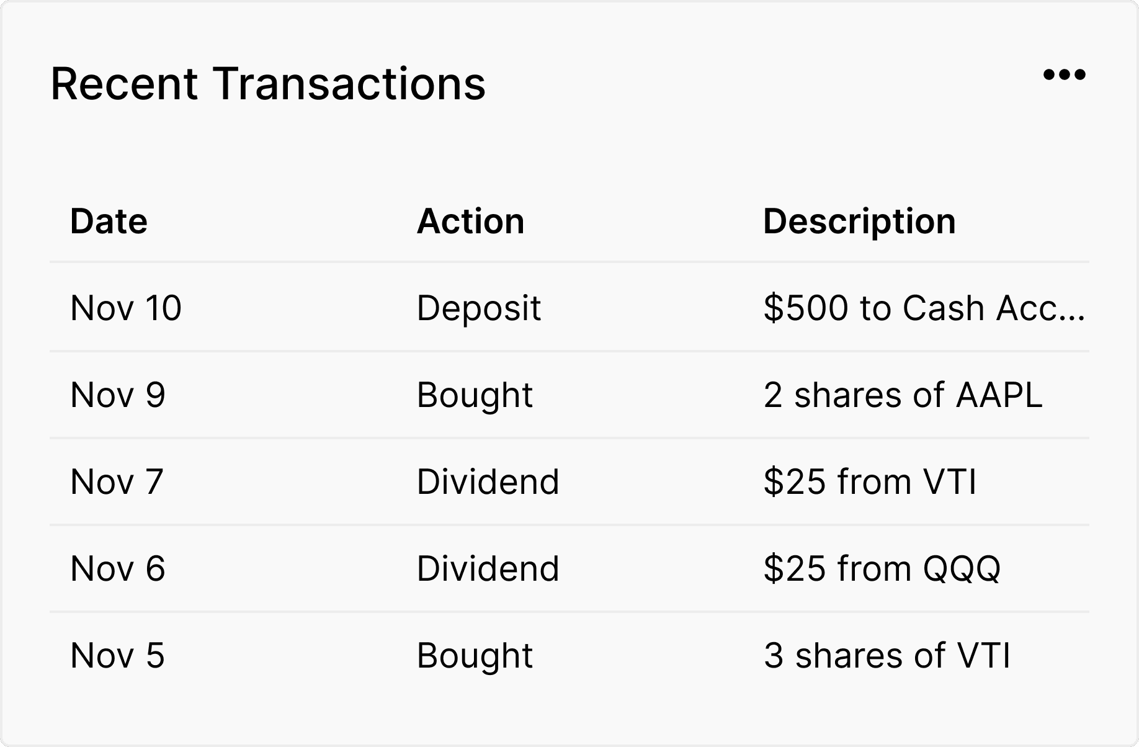Viewport: 1139px width, 747px height.
Task: Open the $25 from VTI dividend
Action: 870,481
